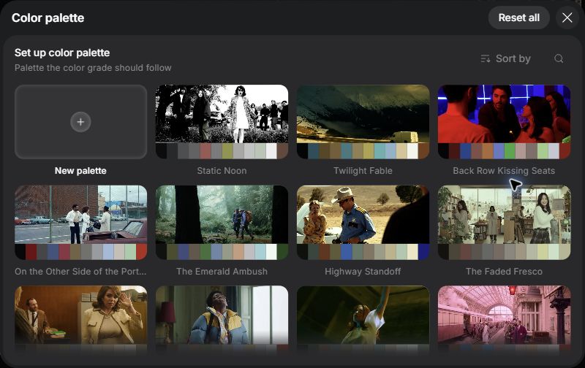Screen dimensions: 585x368
Task: Click the Back Row Kissing Seats label
Action: [x=504, y=171]
